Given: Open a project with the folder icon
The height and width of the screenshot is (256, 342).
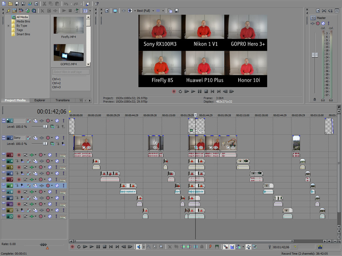Looking at the screenshot, I should [x=10, y=4].
